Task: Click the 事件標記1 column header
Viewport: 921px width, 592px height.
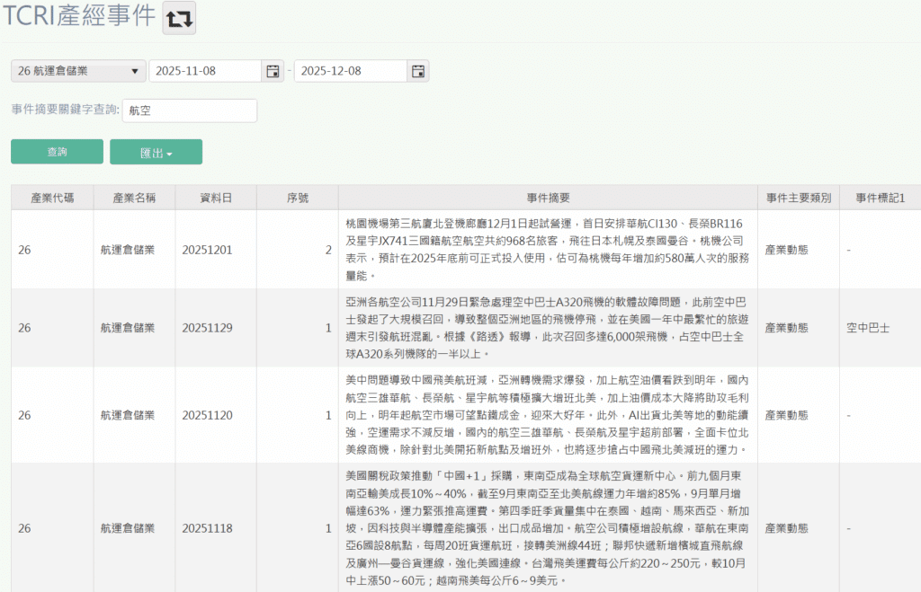Action: click(880, 198)
